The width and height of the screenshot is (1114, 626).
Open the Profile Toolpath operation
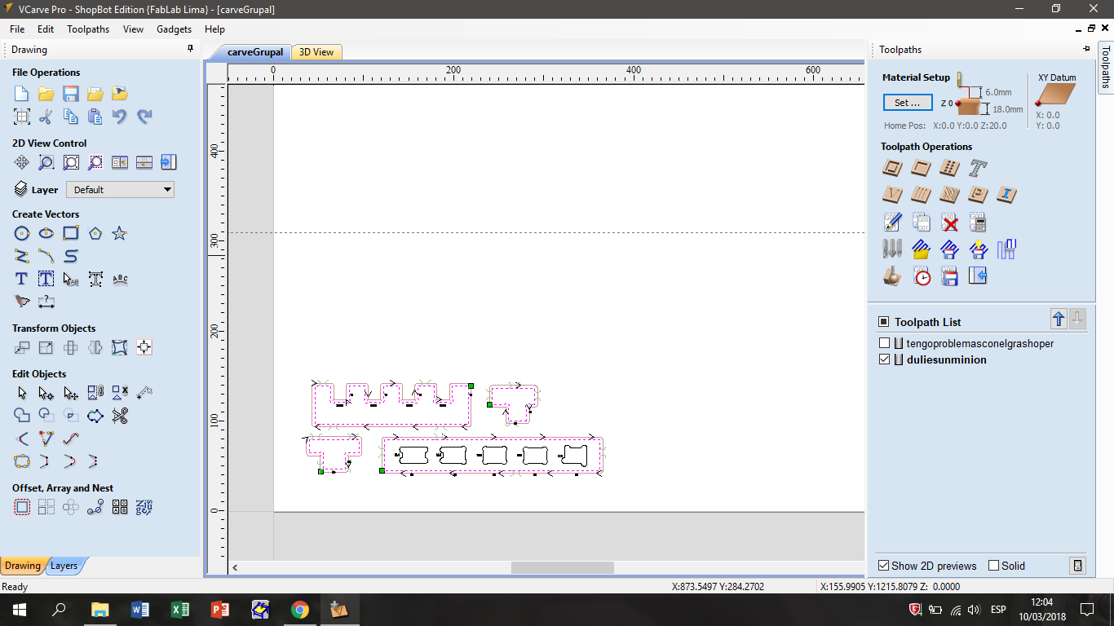(893, 169)
